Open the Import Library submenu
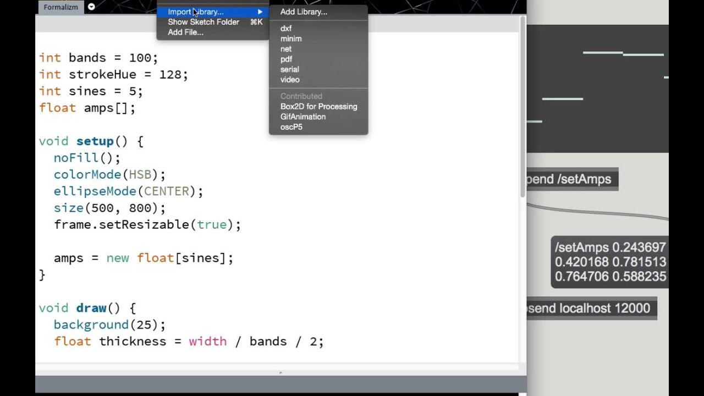This screenshot has height=396, width=704. tap(213, 12)
